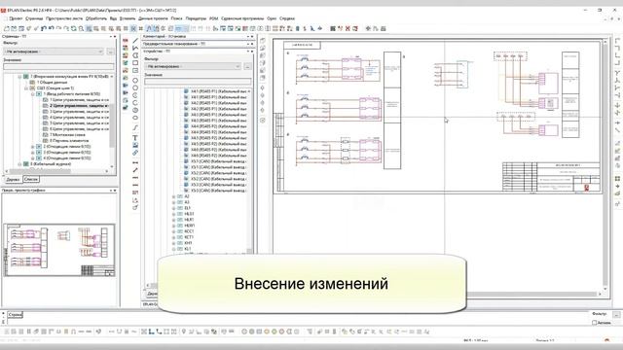This screenshot has width=623, height=350.
Task: Click '...' button beside pages filter
Action: (x=110, y=52)
